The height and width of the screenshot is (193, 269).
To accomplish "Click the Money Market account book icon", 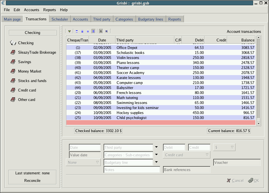I will click(x=13, y=71).
